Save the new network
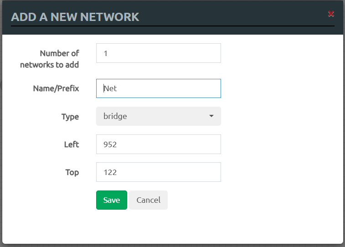Image resolution: width=345 pixels, height=247 pixels. point(112,200)
